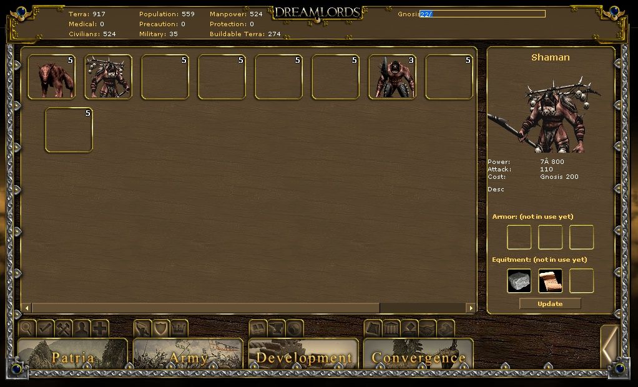
Task: Open the Convergence tab
Action: 418,354
